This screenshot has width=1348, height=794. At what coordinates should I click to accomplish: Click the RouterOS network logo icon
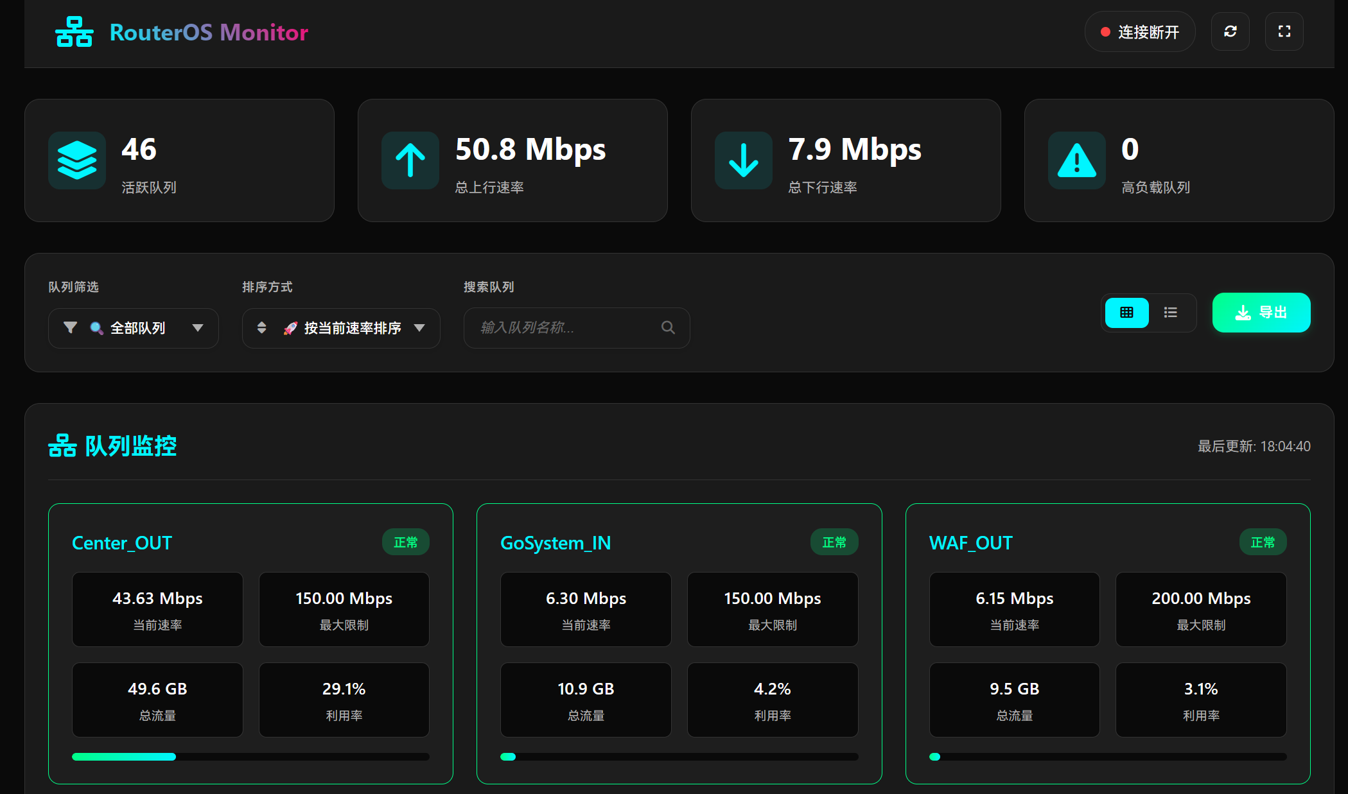pos(74,32)
